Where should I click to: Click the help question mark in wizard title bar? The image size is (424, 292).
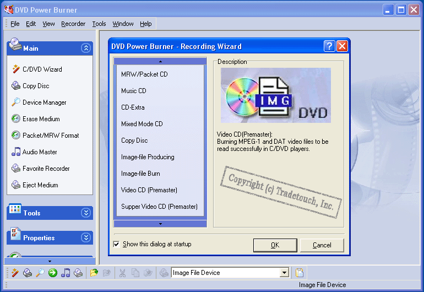point(329,46)
